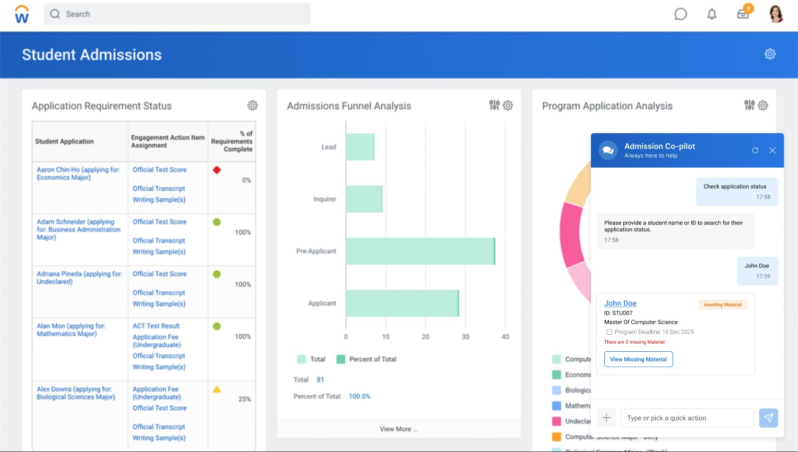
Task: Click the plus icon beside chat input
Action: coord(606,418)
